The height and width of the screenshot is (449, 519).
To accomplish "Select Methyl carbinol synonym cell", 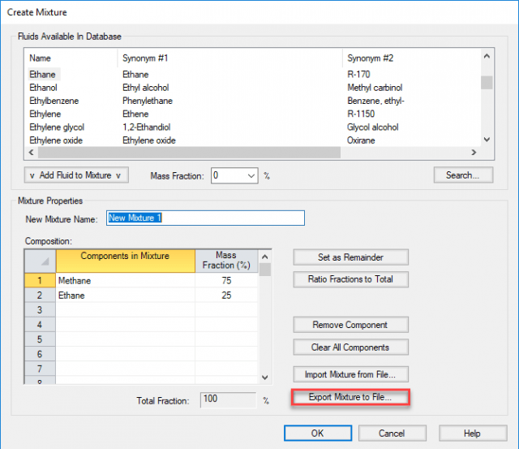I will (x=375, y=88).
